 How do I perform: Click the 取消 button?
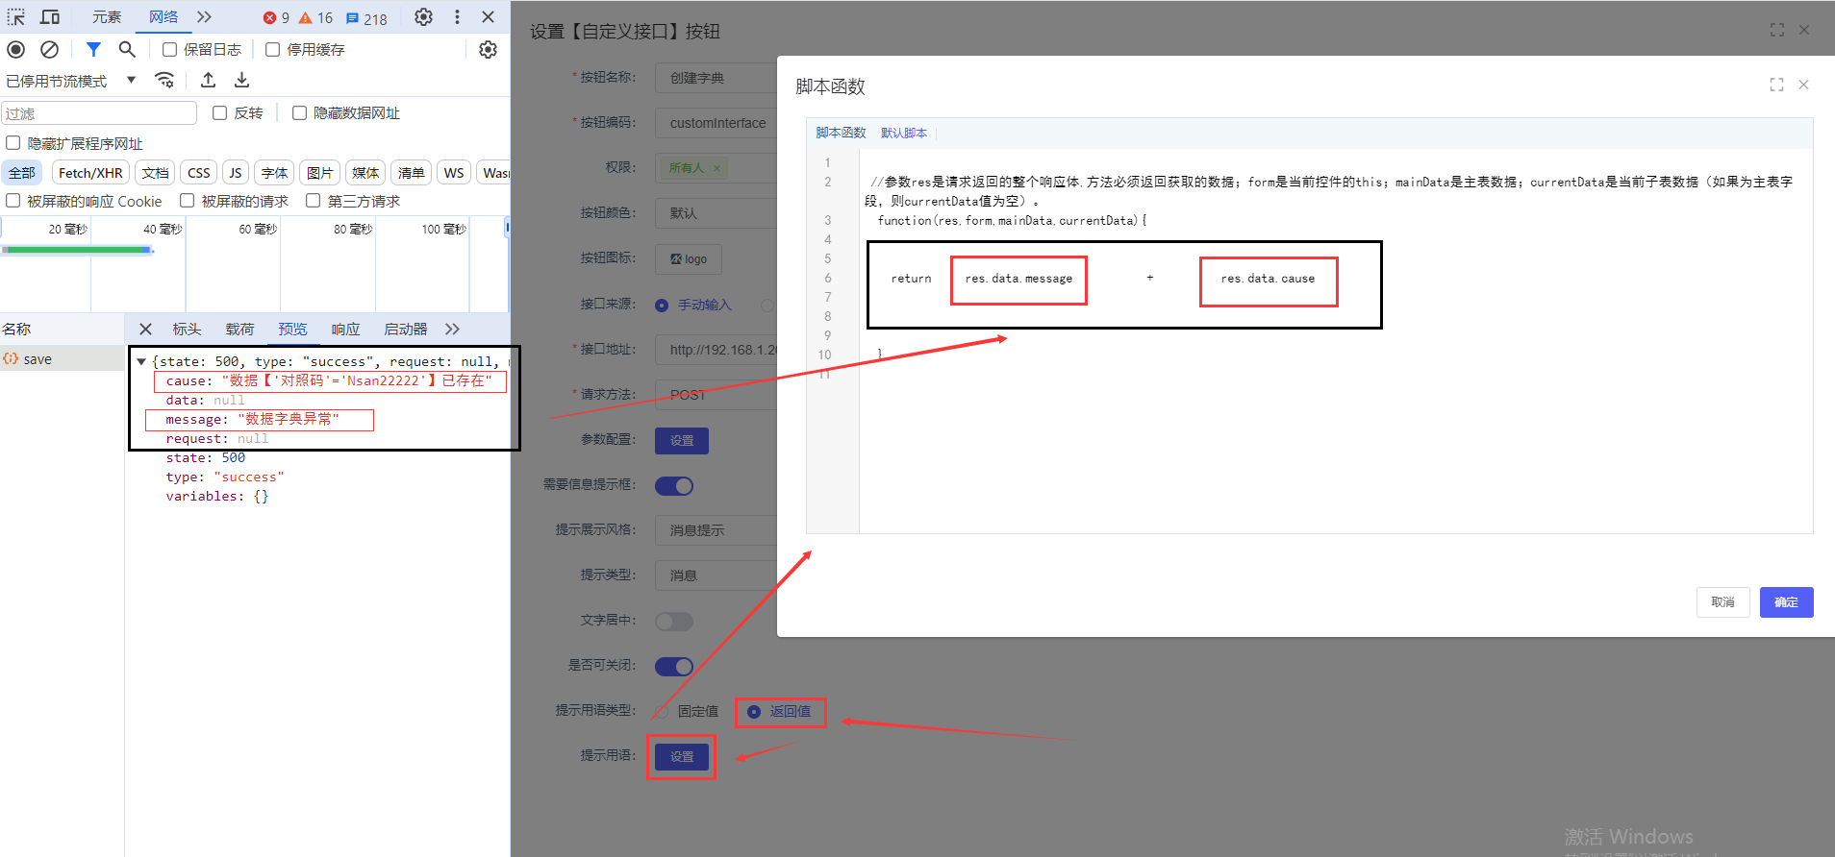pyautogui.click(x=1722, y=602)
